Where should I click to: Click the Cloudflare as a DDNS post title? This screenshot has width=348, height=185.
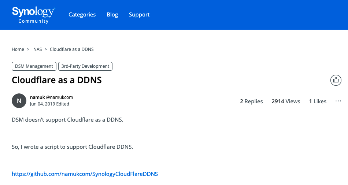click(57, 80)
